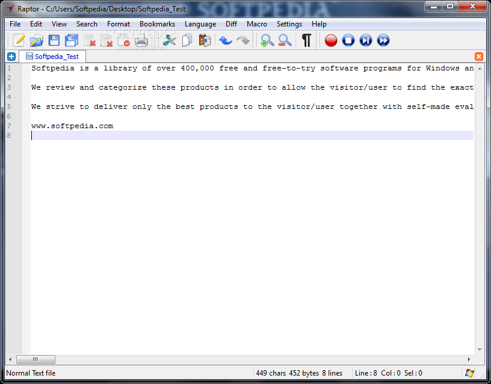Viewport: 491px width, 384px height.
Task: Print the document via the printer icon
Action: point(141,40)
